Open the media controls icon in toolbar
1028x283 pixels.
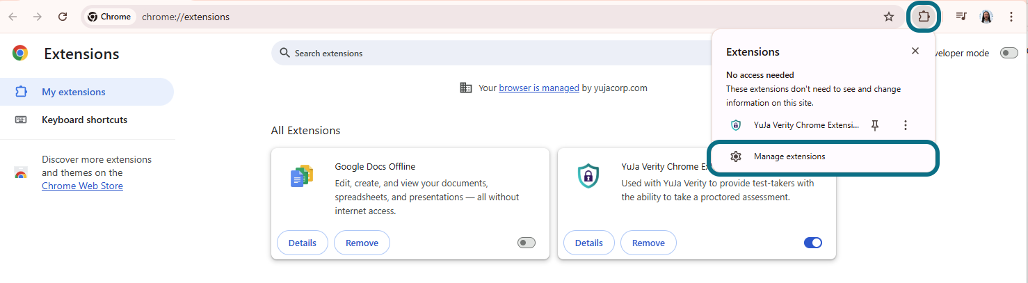(961, 17)
